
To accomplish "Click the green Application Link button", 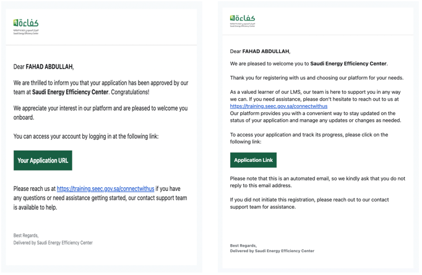I will click(x=253, y=160).
